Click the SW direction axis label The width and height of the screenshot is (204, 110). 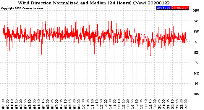click(x=196, y=31)
